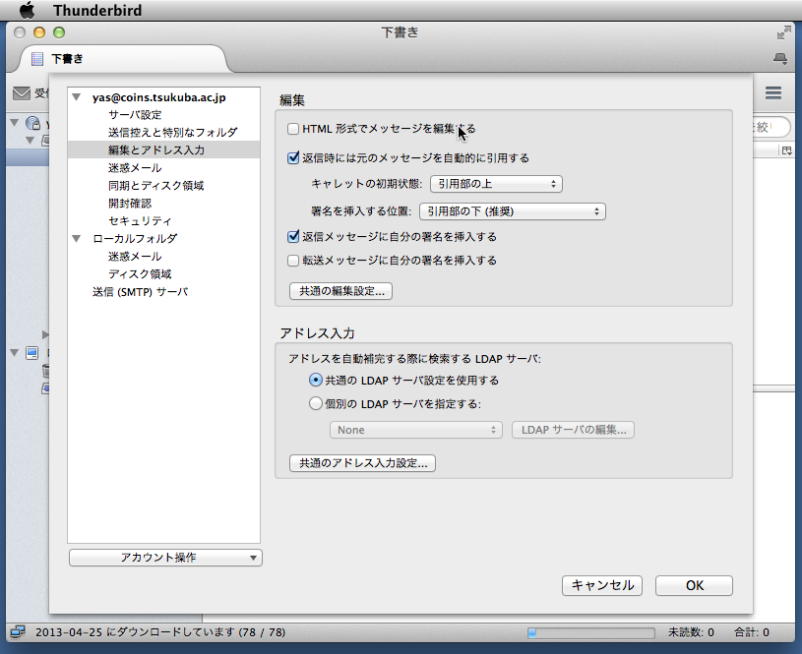
Task: Click the inbox envelope icon in toolbar
Action: 21,93
